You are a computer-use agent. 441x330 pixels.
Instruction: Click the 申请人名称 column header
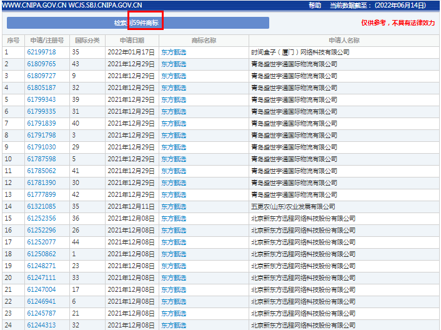point(344,41)
